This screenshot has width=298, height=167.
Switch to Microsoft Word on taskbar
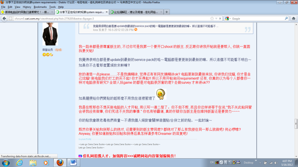pos(73,163)
